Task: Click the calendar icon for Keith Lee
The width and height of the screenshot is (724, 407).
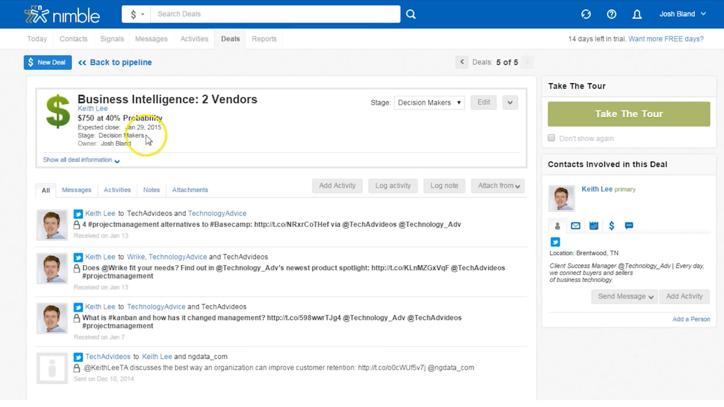Action: pyautogui.click(x=594, y=226)
